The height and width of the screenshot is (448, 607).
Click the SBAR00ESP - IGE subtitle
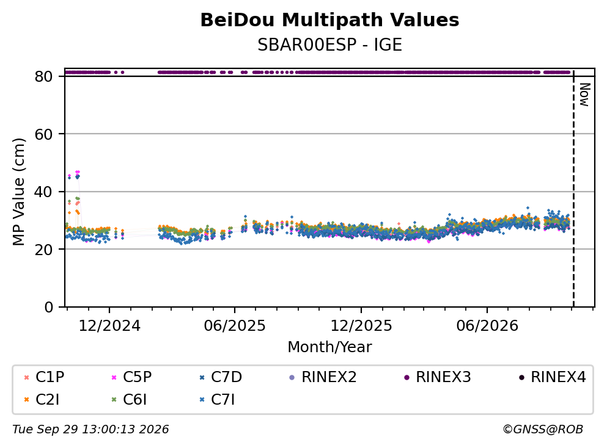click(x=329, y=45)
